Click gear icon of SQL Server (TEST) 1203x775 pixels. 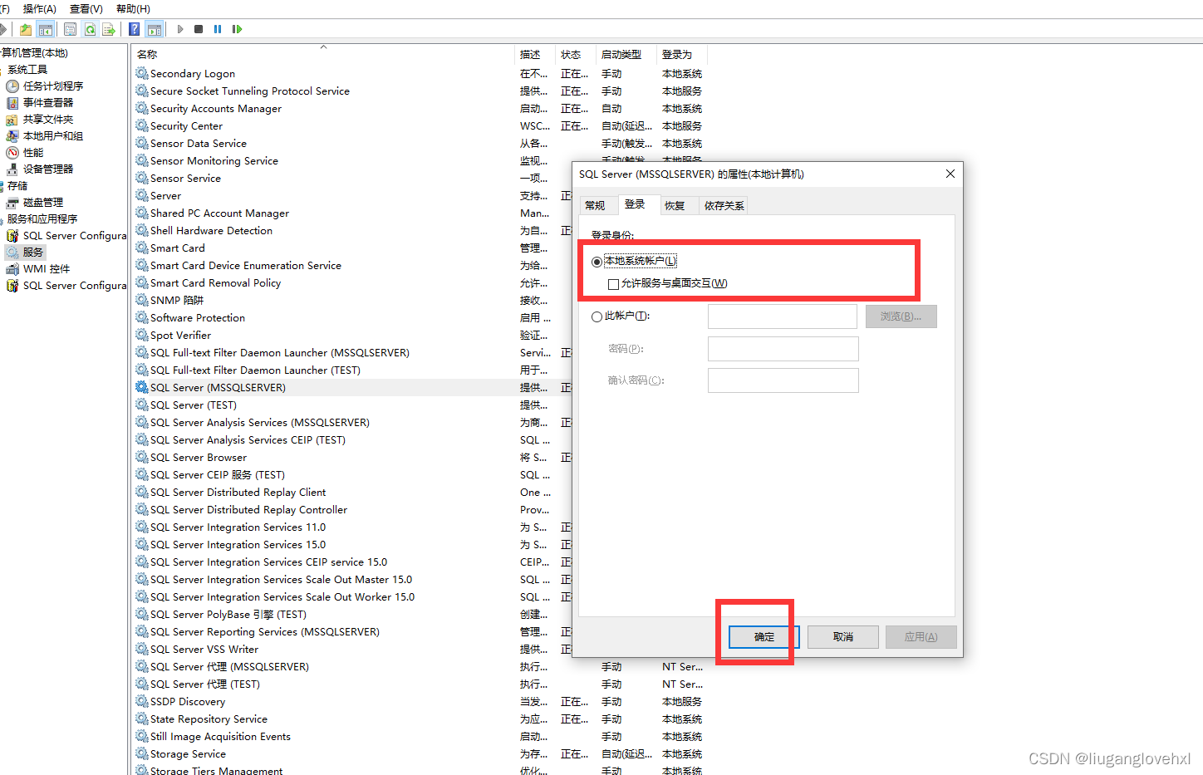pyautogui.click(x=142, y=405)
